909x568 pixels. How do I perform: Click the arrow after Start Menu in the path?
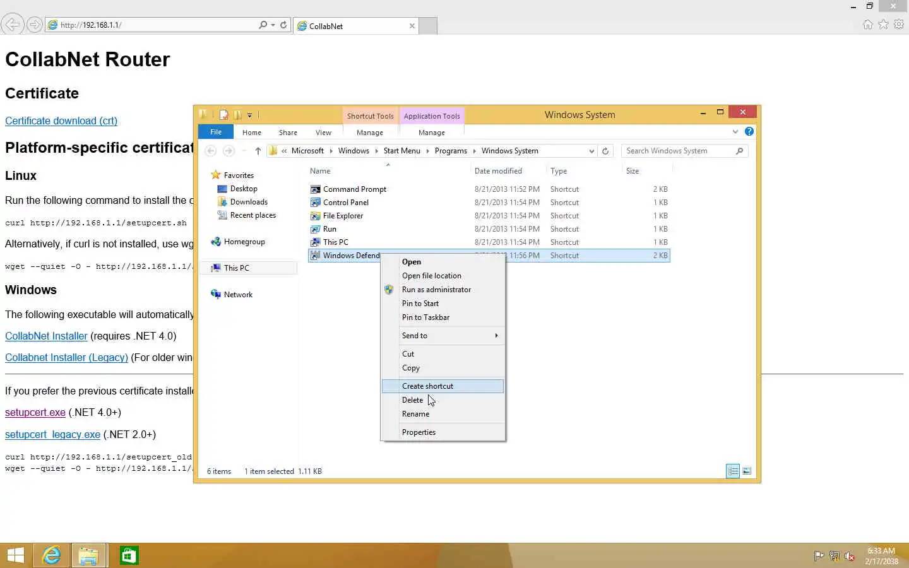(427, 151)
